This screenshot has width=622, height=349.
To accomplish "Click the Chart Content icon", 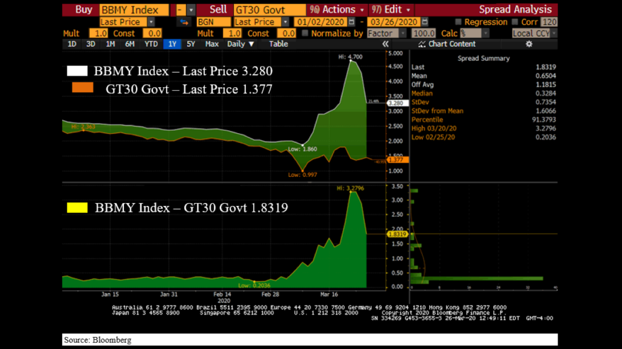I will [x=422, y=44].
